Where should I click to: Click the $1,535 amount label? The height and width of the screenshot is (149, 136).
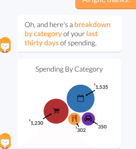[x=101, y=86]
